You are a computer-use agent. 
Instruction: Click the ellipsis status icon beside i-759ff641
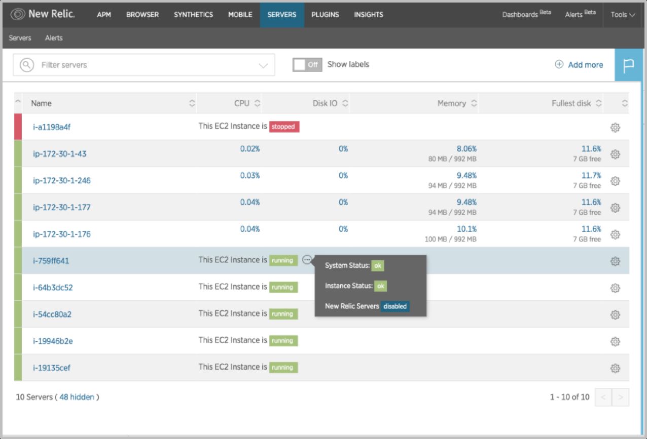click(307, 259)
